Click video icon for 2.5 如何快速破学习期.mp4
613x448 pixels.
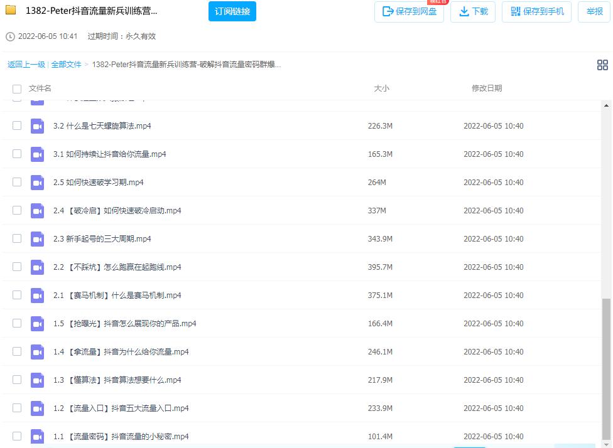38,183
